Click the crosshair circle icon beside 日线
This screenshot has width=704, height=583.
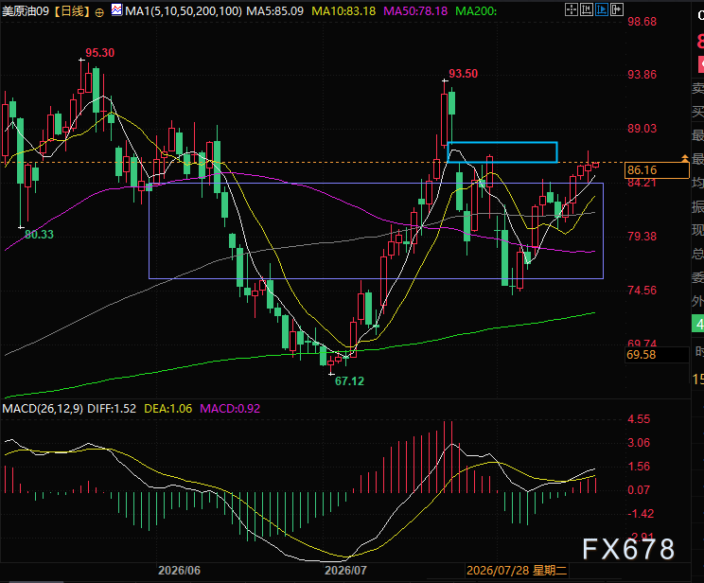pos(99,12)
